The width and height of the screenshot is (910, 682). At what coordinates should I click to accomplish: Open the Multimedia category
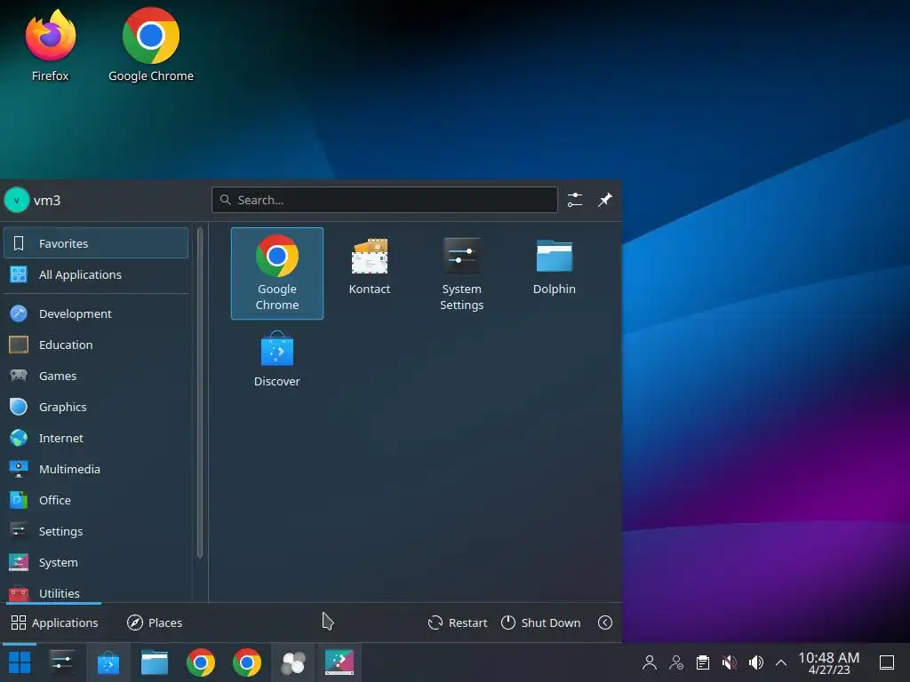[96, 469]
